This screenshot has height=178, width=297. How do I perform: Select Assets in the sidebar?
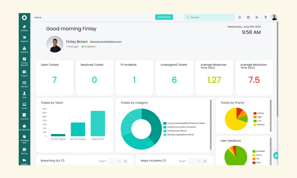click(x=24, y=106)
